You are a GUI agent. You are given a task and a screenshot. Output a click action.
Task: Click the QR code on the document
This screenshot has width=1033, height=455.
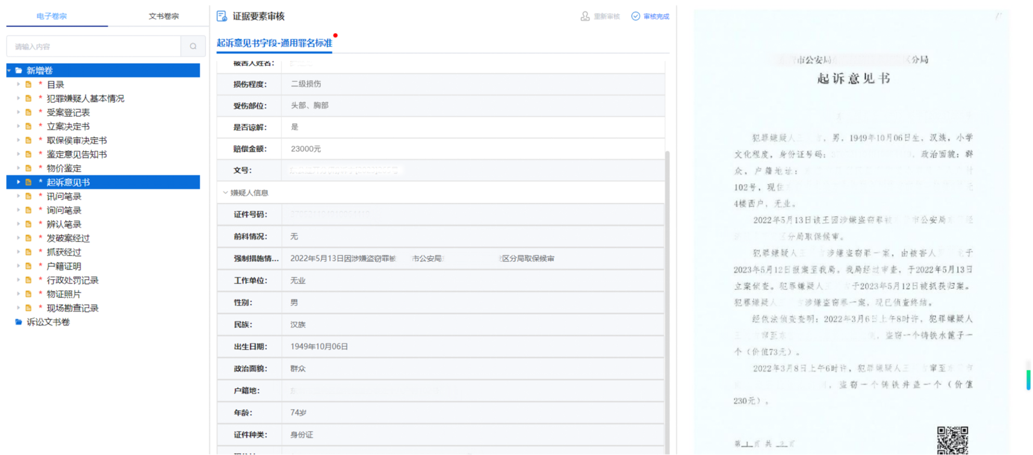click(x=952, y=440)
